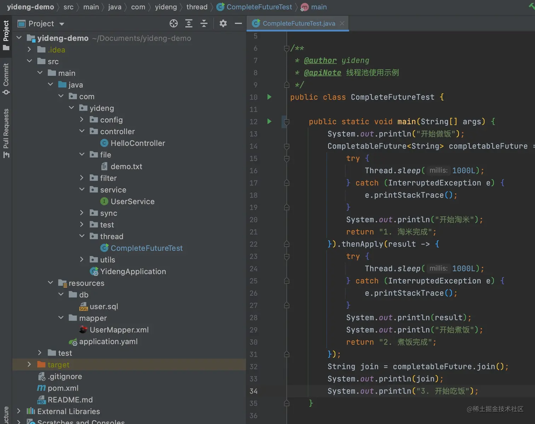The image size is (535, 424).
Task: Open UserMapper.xml in the project tree
Action: (x=119, y=330)
